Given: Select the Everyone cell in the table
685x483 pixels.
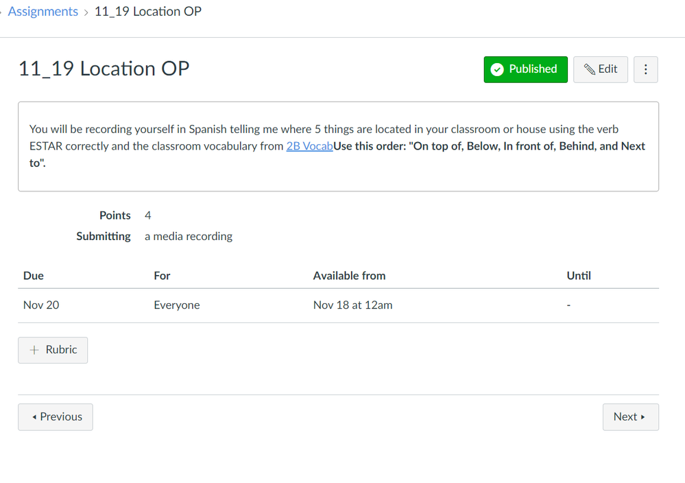Looking at the screenshot, I should (177, 305).
